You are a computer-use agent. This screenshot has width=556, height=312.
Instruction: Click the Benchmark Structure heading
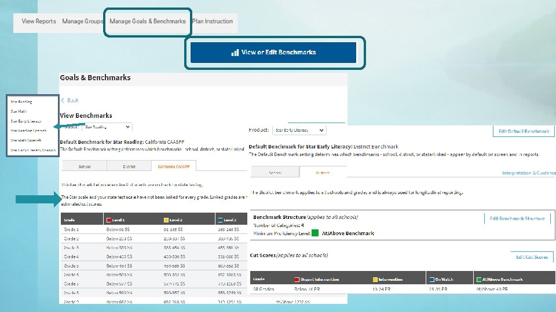click(x=279, y=217)
